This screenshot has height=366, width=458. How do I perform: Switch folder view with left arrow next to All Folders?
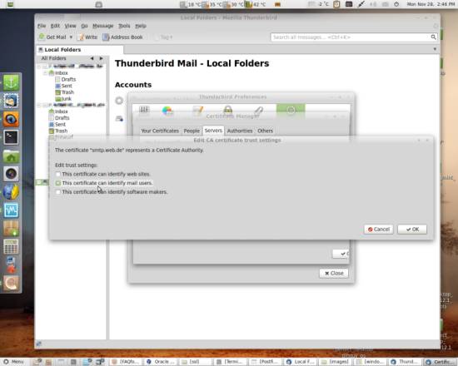click(92, 58)
